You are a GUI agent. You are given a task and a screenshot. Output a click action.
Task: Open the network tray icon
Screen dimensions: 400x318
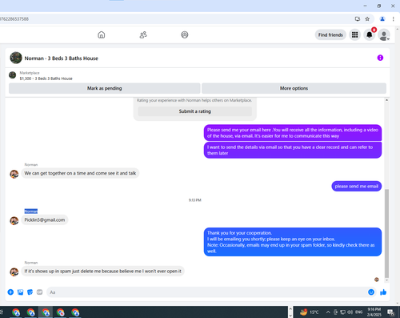click(x=343, y=312)
